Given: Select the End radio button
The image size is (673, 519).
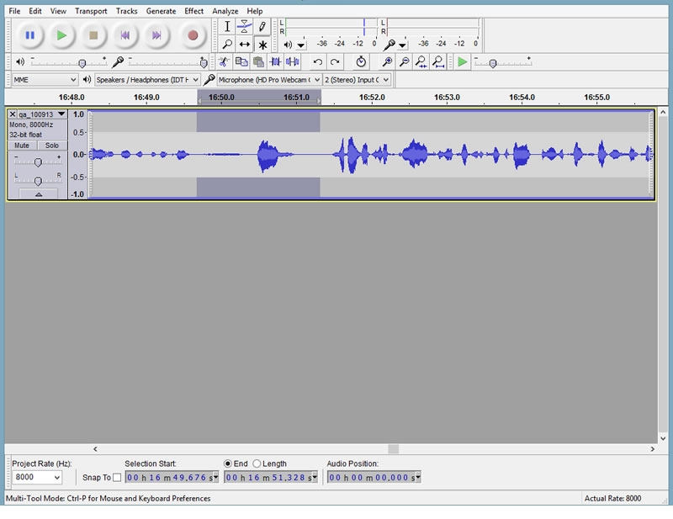Looking at the screenshot, I should [228, 463].
